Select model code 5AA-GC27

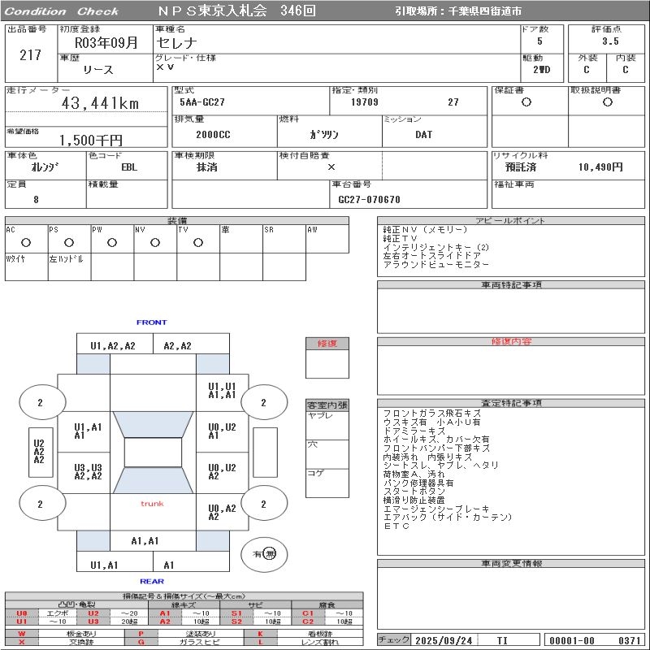[x=201, y=102]
